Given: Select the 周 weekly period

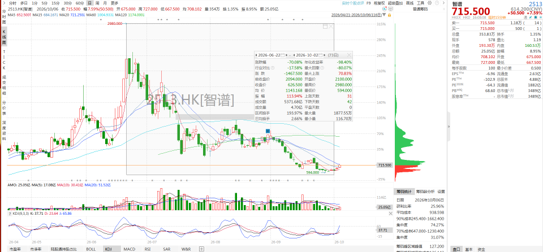Looking at the screenshot, I should click(97, 3).
